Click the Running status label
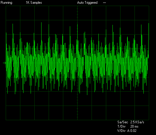This screenshot has height=135, width=156. coord(6,3)
